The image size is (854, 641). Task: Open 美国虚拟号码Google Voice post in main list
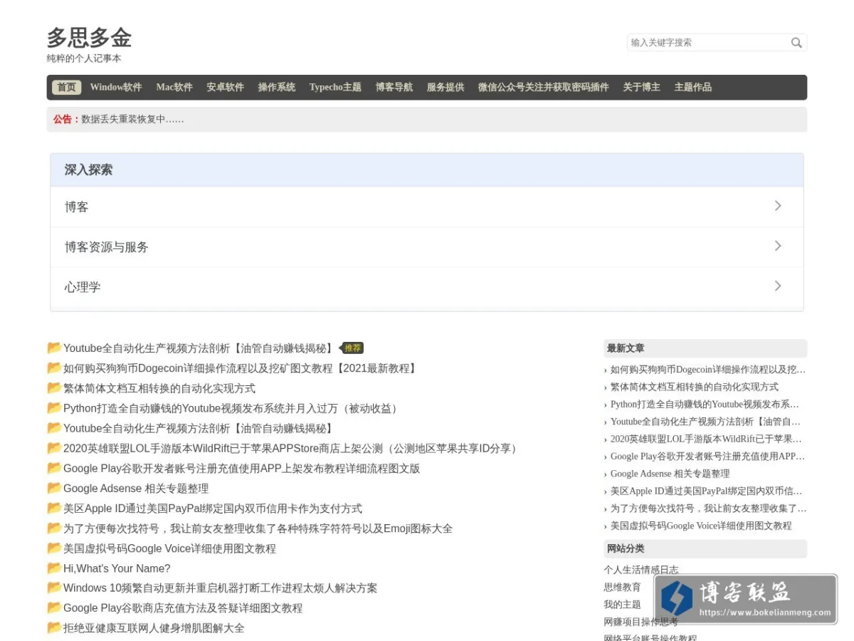click(x=169, y=548)
